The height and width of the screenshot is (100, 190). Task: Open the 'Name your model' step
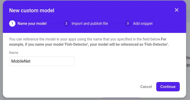(32, 23)
